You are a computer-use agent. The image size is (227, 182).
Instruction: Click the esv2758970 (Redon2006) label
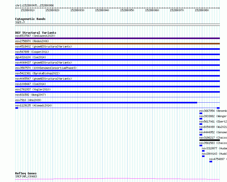click(32, 41)
